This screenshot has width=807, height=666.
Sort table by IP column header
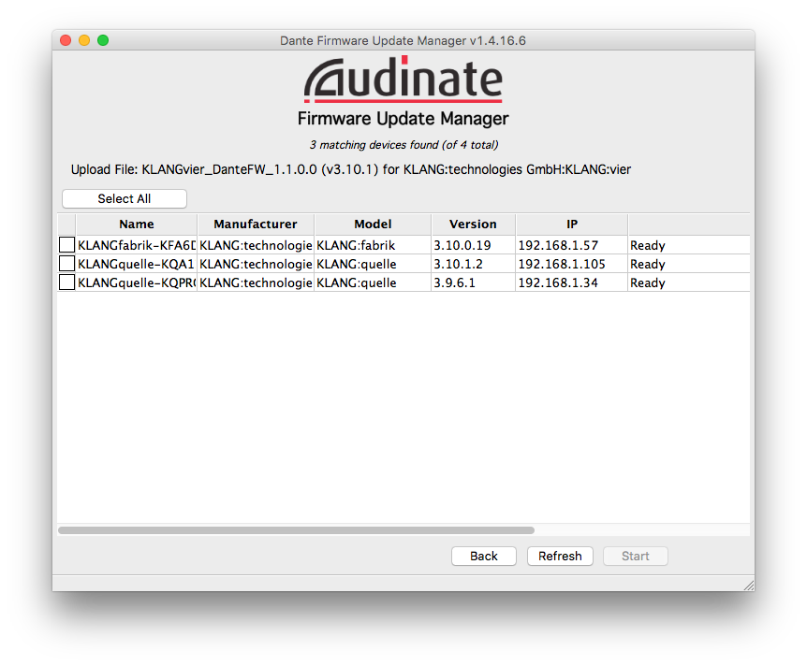pyautogui.click(x=572, y=224)
